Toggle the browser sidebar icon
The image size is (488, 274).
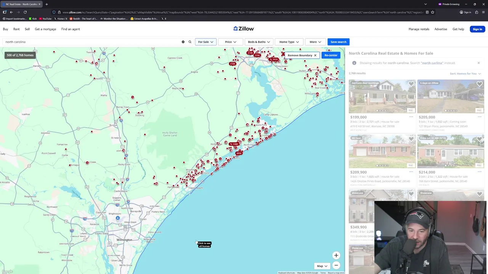point(5,12)
